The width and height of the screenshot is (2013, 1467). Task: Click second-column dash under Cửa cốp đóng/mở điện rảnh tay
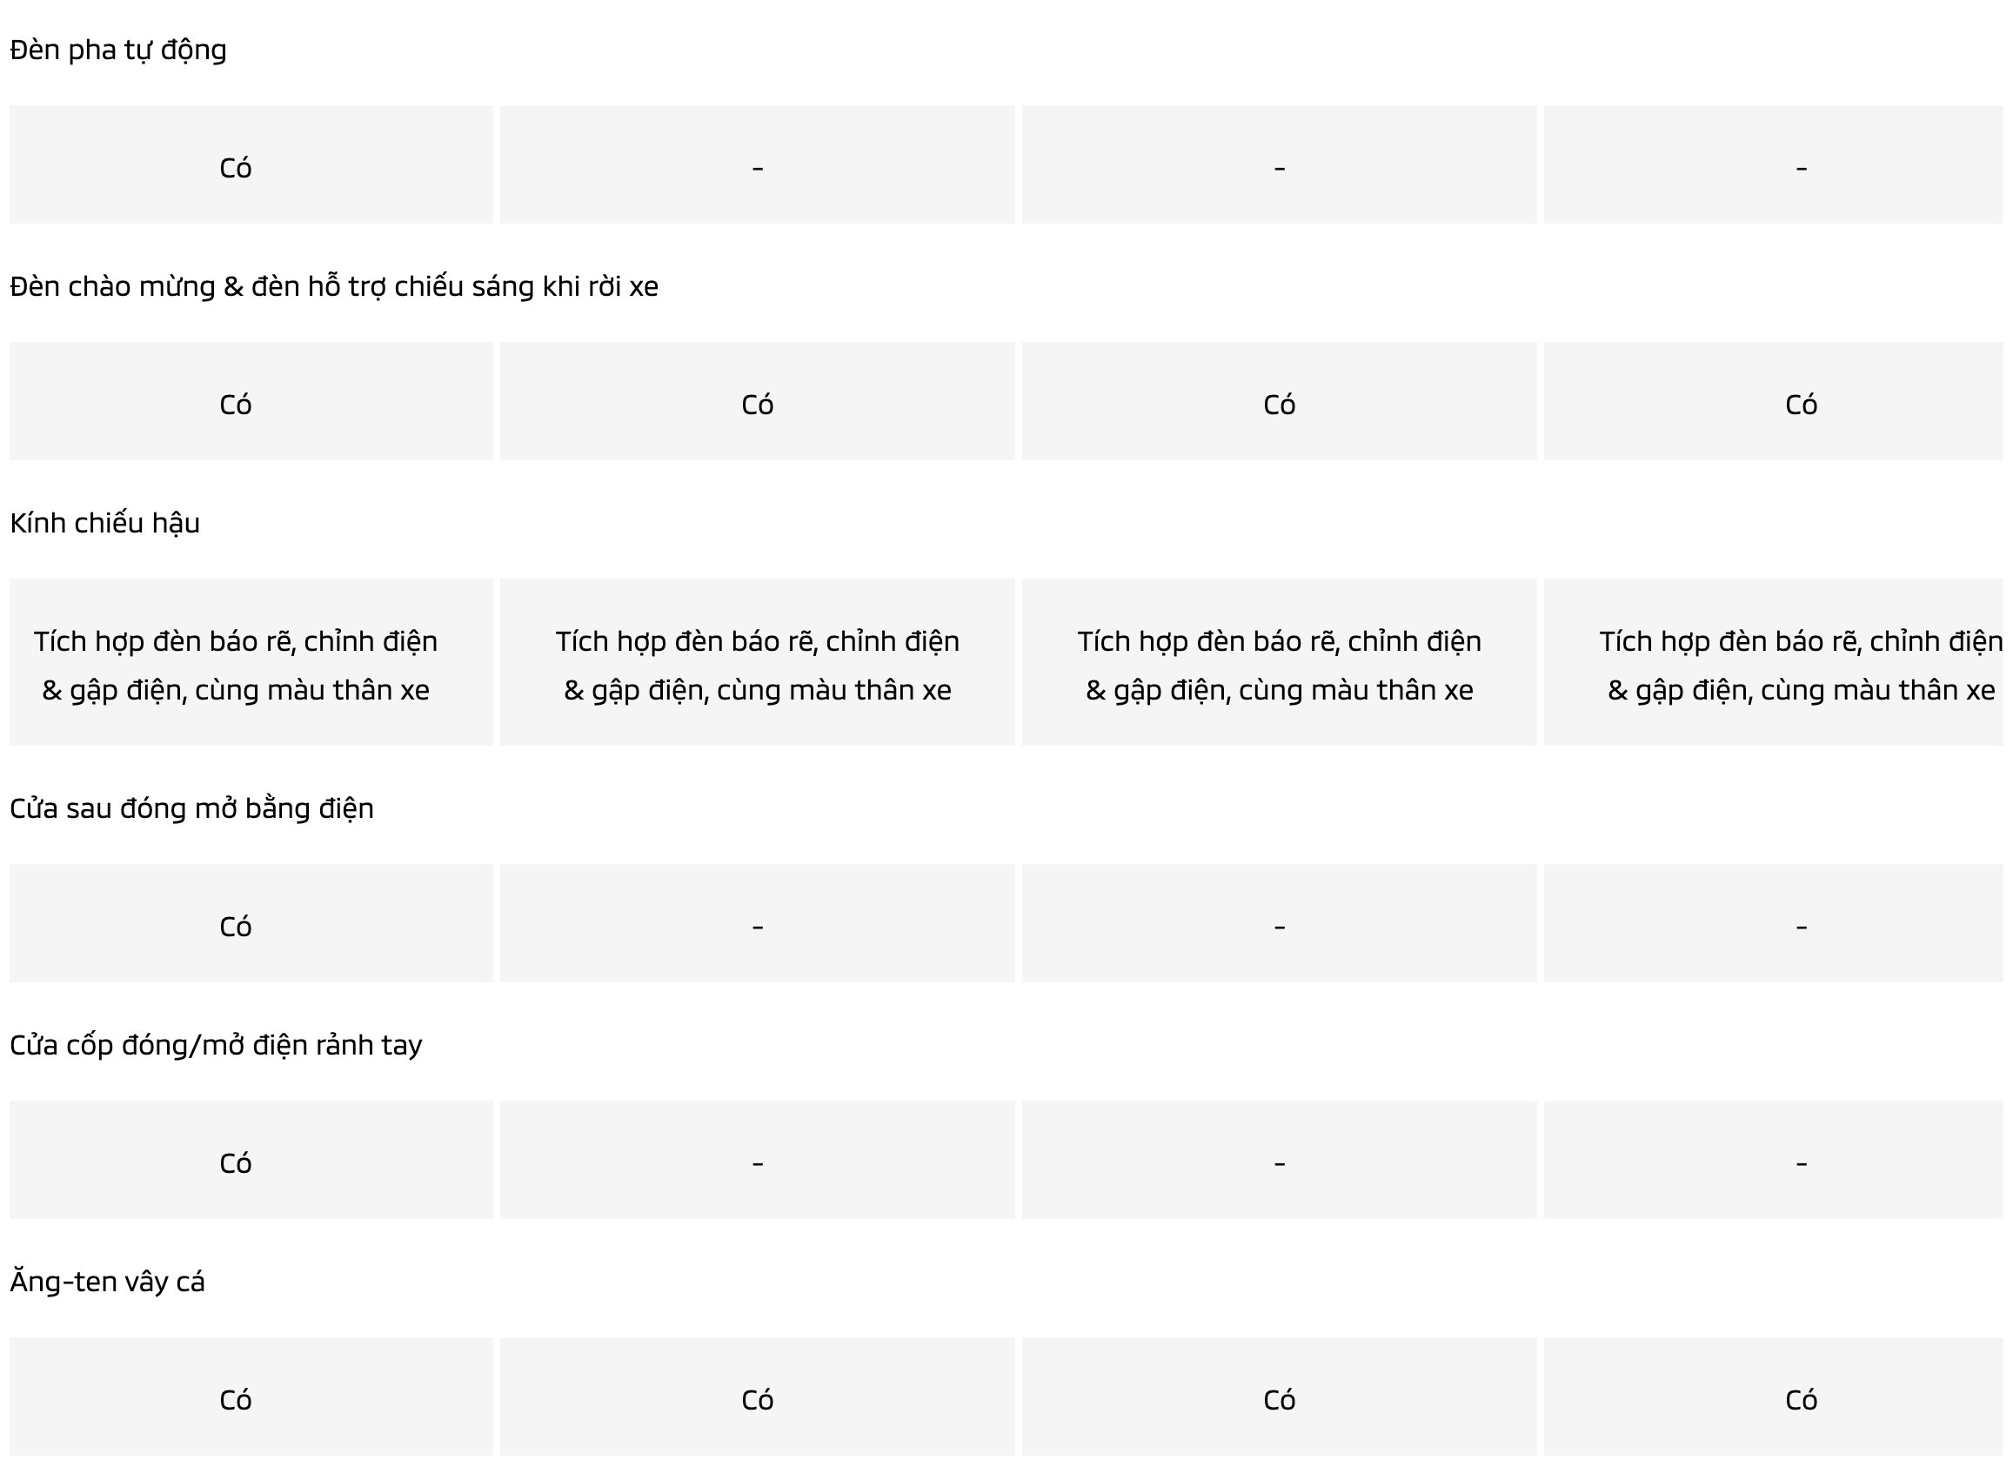click(757, 1163)
